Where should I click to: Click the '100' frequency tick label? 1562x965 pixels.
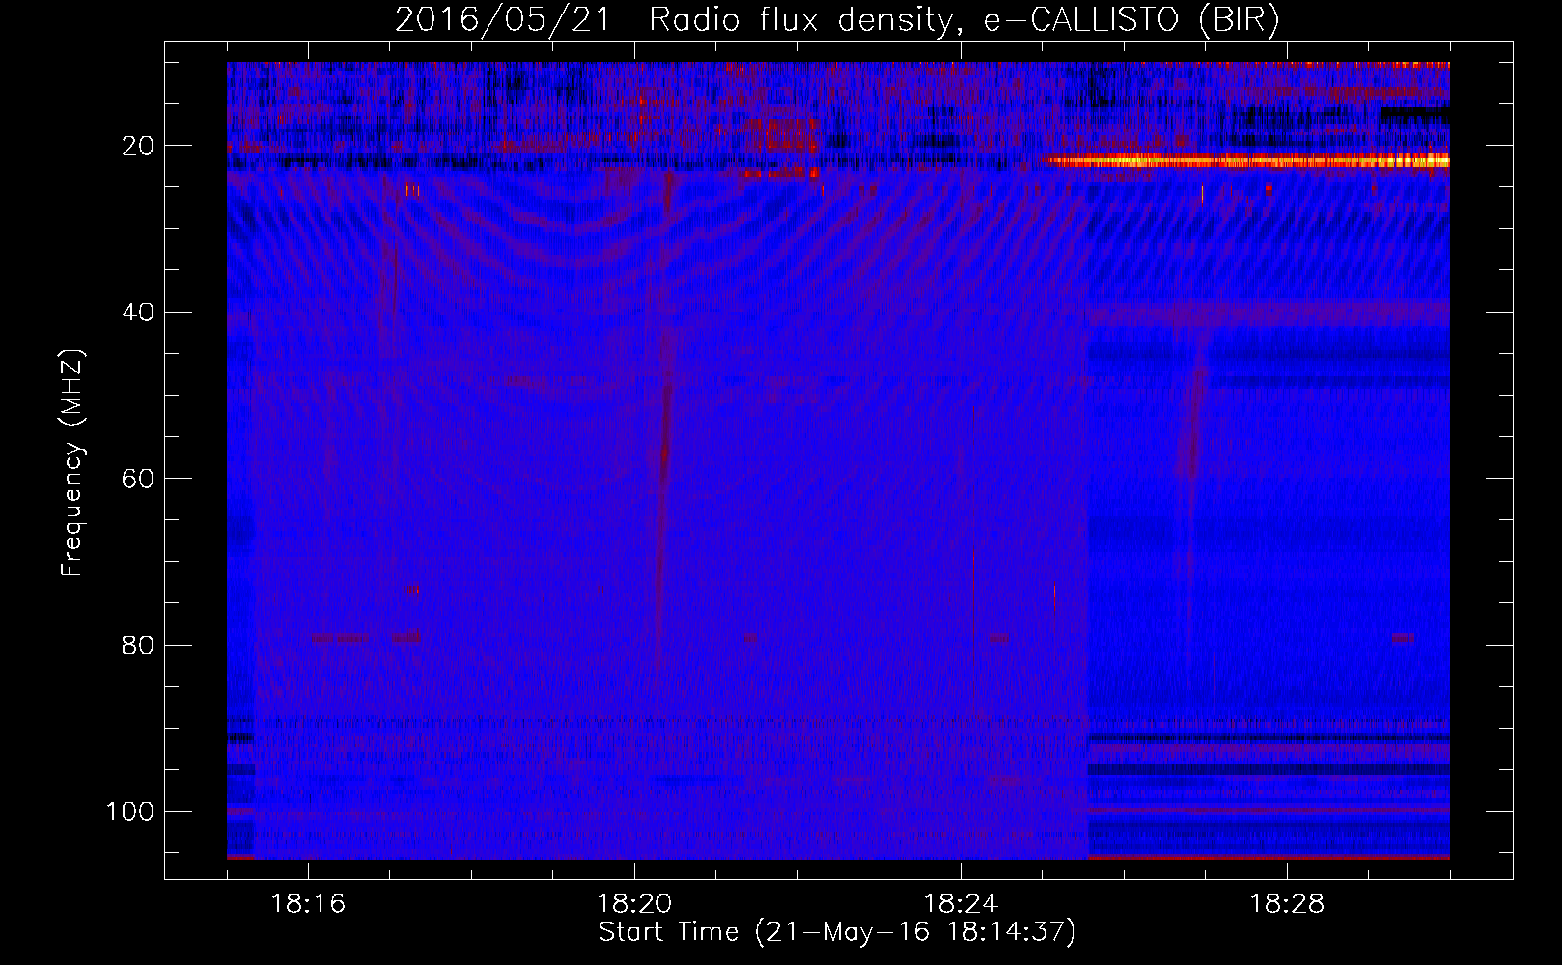tap(131, 812)
